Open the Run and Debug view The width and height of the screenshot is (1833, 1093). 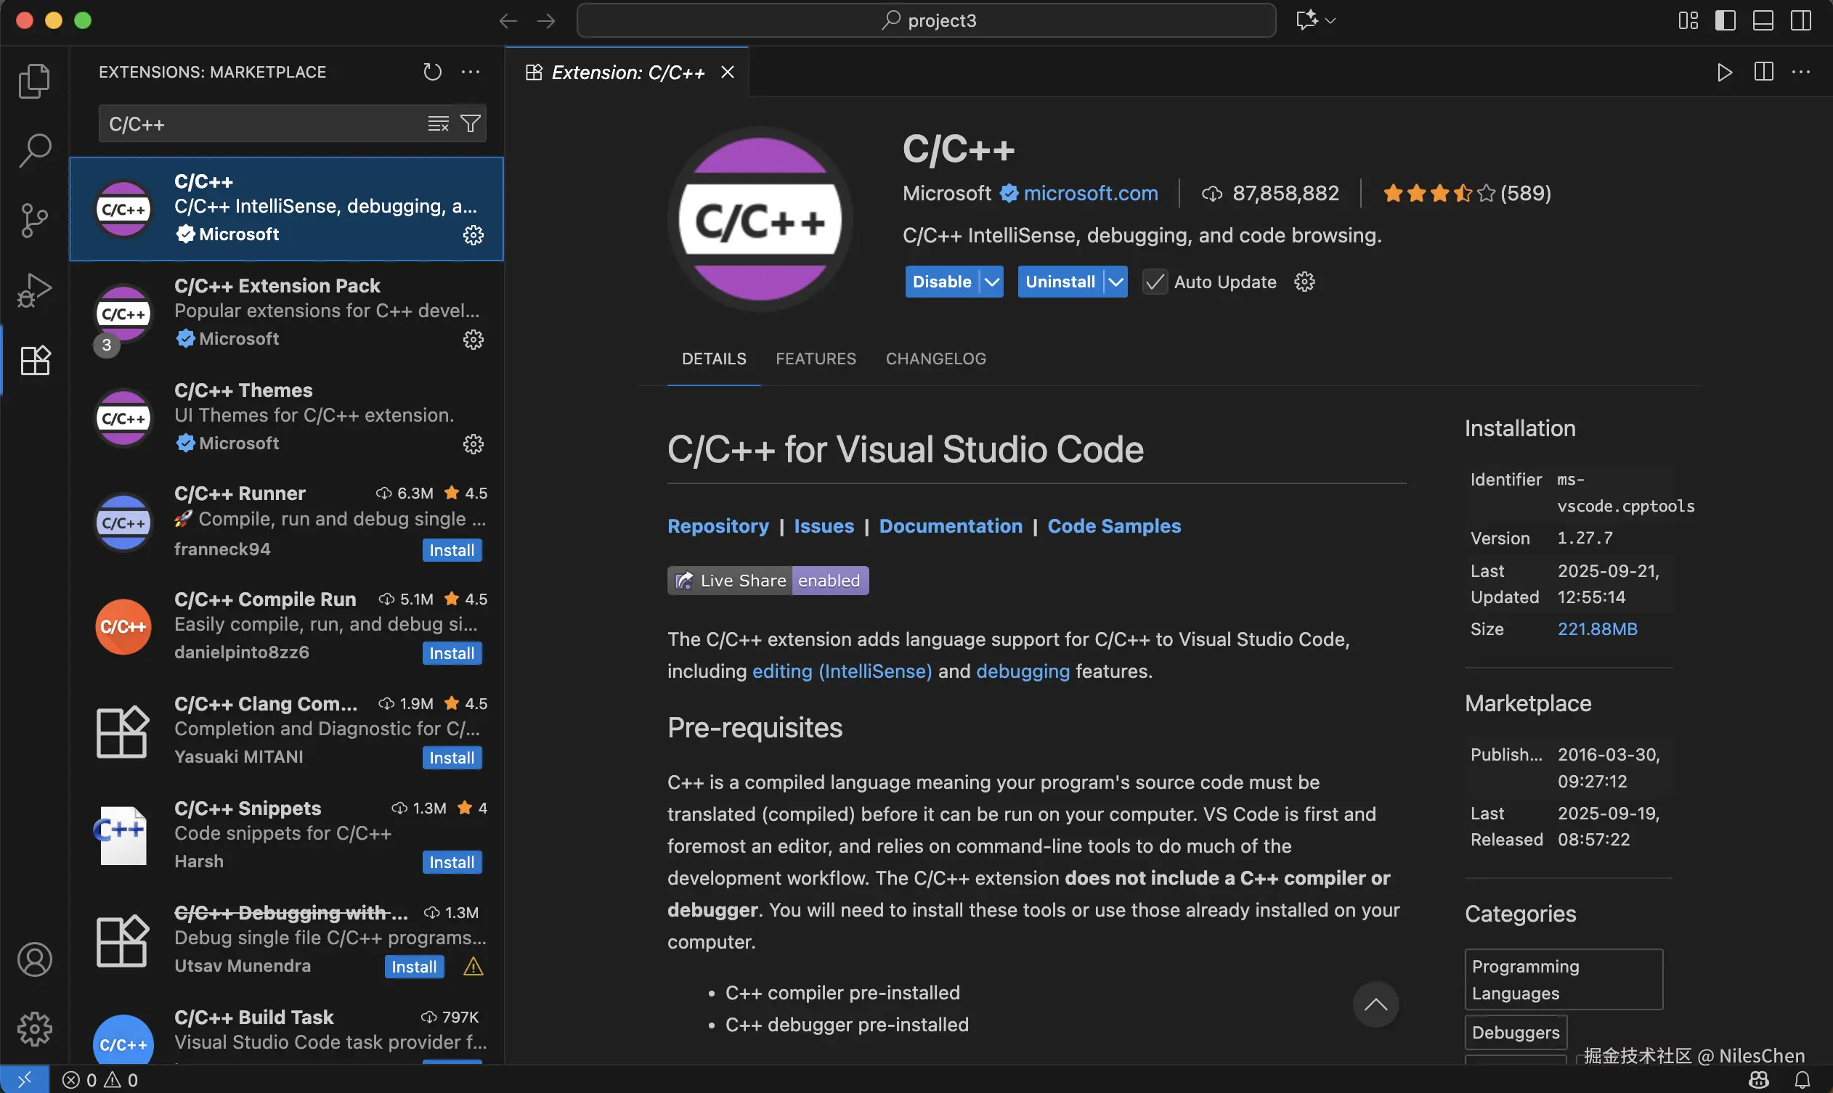click(x=34, y=290)
